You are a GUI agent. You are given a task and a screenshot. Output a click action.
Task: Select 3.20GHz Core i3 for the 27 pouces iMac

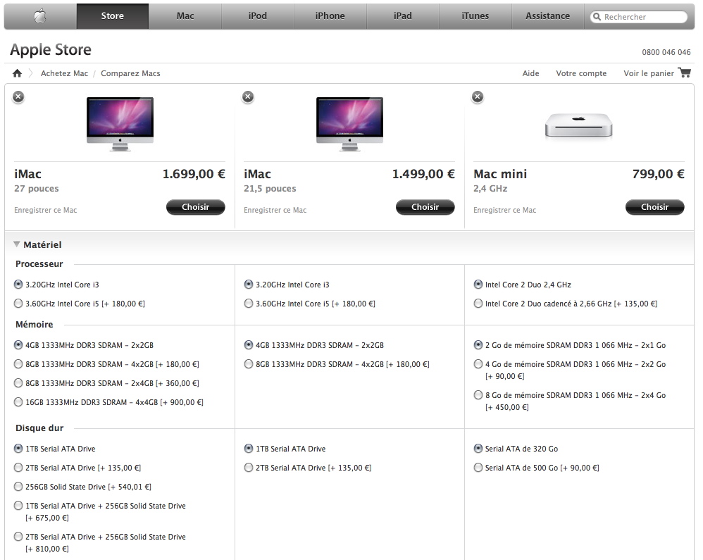(x=18, y=285)
